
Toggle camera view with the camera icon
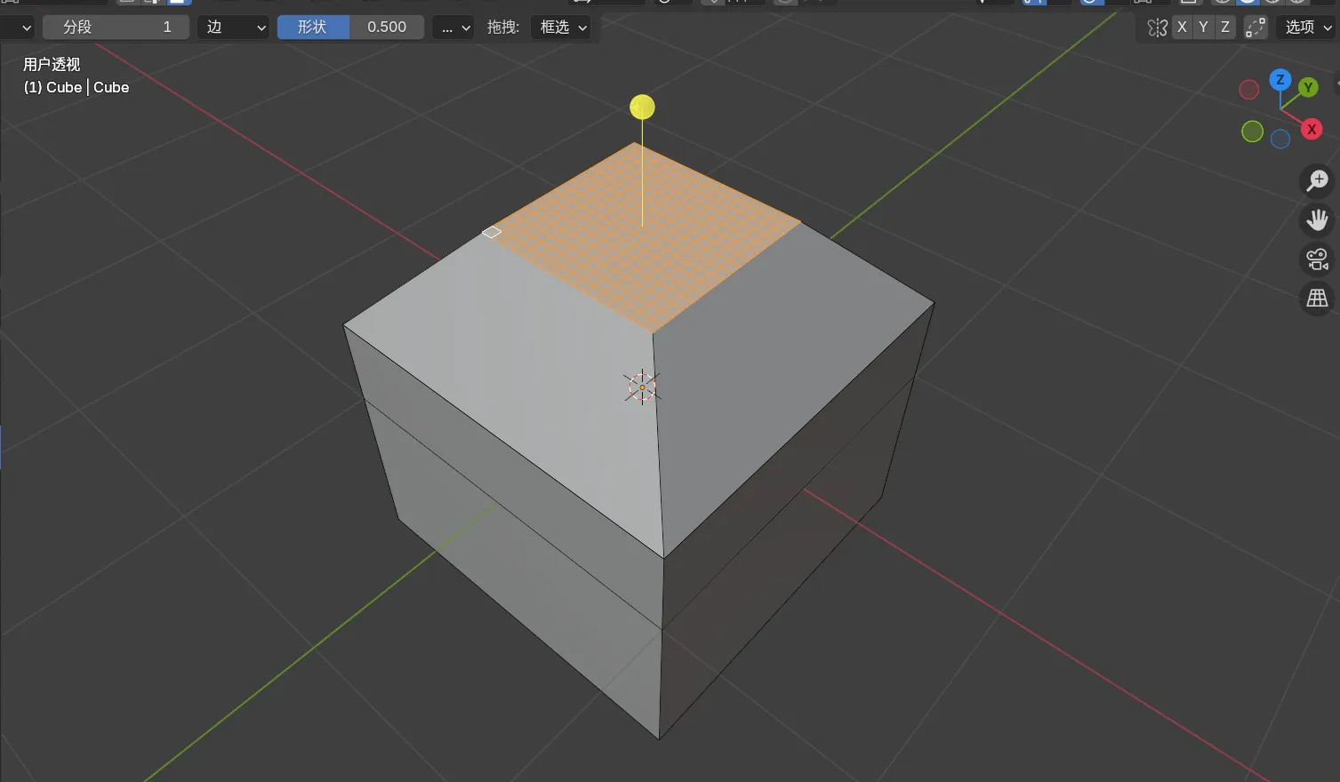point(1316,259)
